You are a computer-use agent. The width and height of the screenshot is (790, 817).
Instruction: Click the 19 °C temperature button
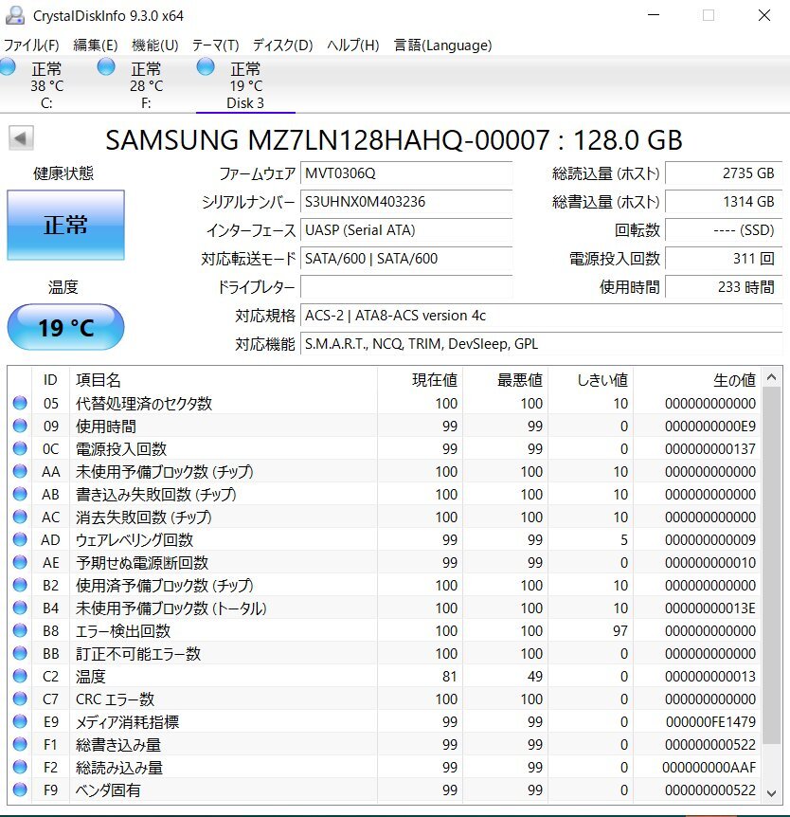[65, 327]
